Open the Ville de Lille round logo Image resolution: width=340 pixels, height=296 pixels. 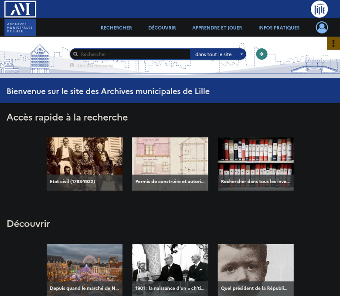tap(319, 9)
